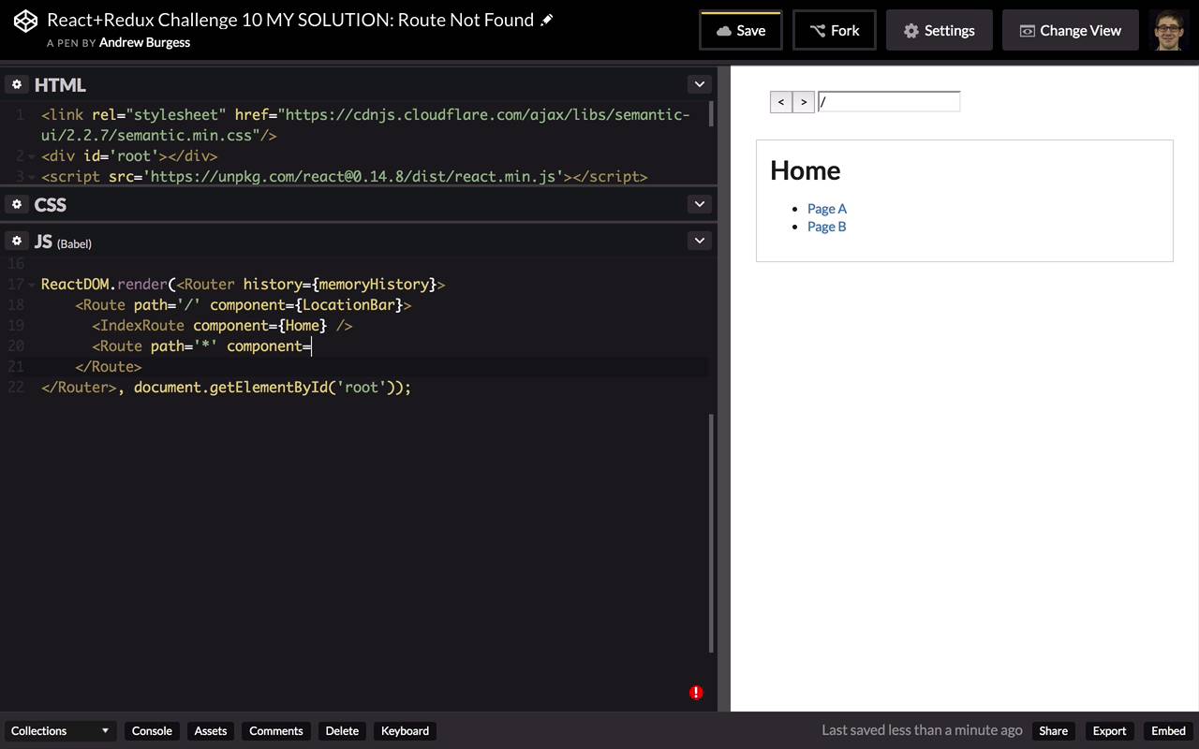Image resolution: width=1199 pixels, height=749 pixels.
Task: Open the CSS panel settings gear
Action: click(17, 204)
